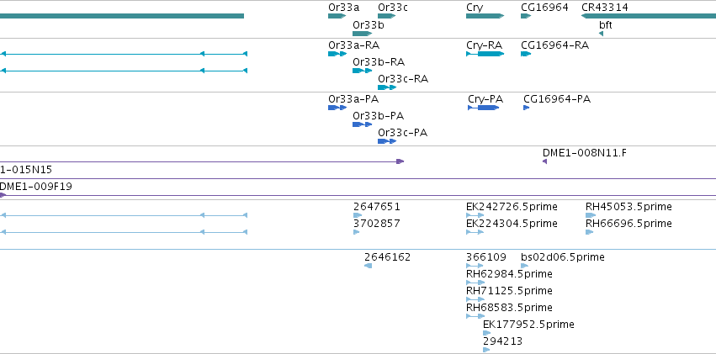The image size is (716, 354).
Task: Click the Cry-RA transcript glyph
Action: (x=485, y=54)
